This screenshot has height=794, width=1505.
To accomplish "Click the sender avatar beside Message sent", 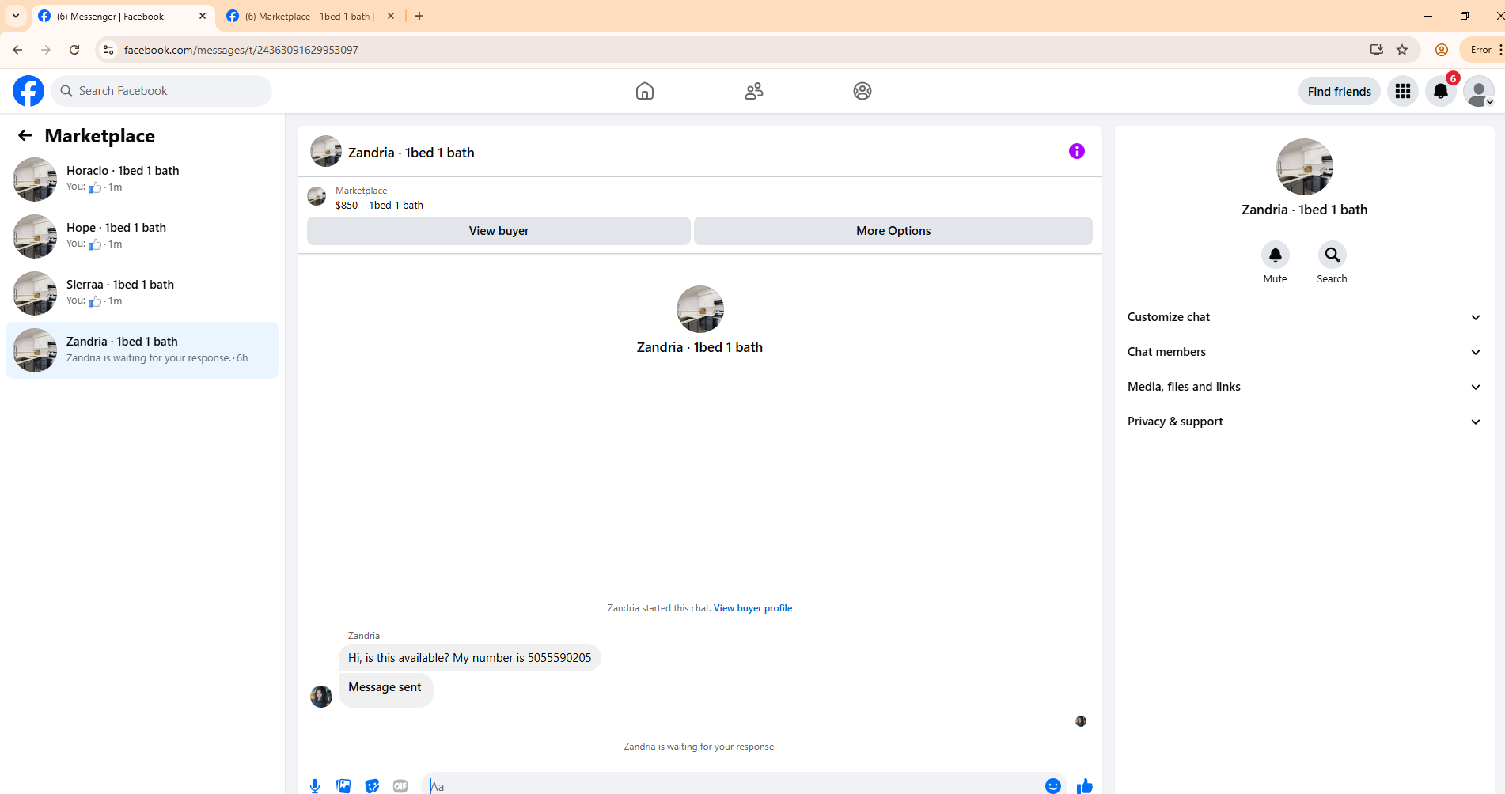I will coord(321,697).
